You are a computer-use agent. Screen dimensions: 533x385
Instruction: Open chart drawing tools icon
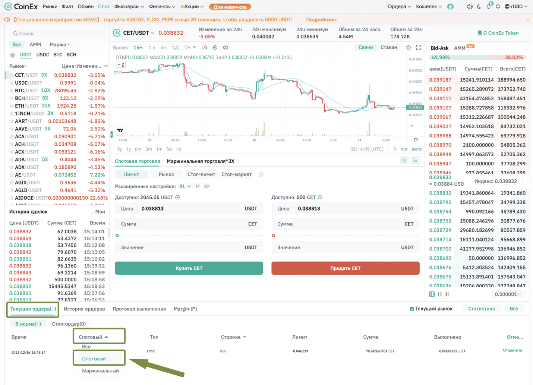tap(205, 48)
